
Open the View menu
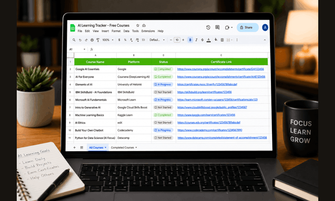coord(96,31)
